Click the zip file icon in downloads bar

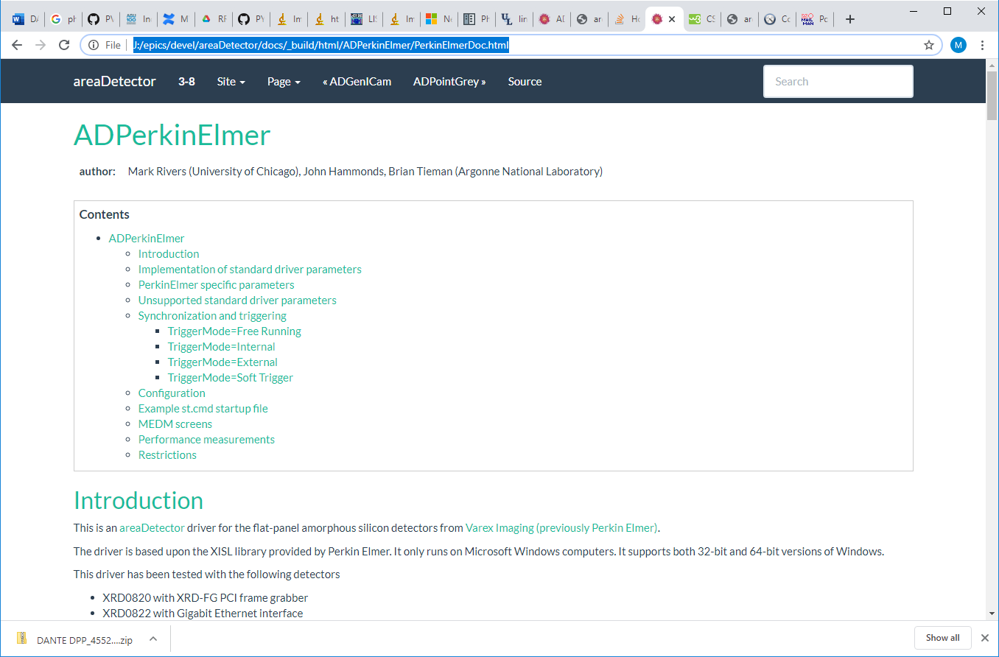pyautogui.click(x=22, y=638)
